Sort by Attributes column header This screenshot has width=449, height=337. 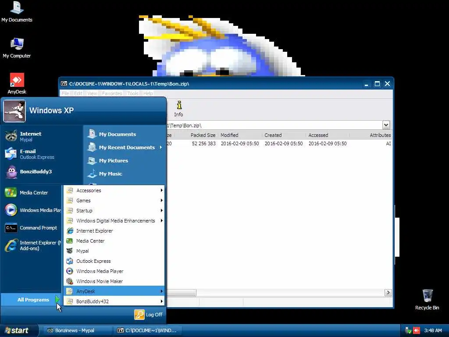tap(371, 135)
